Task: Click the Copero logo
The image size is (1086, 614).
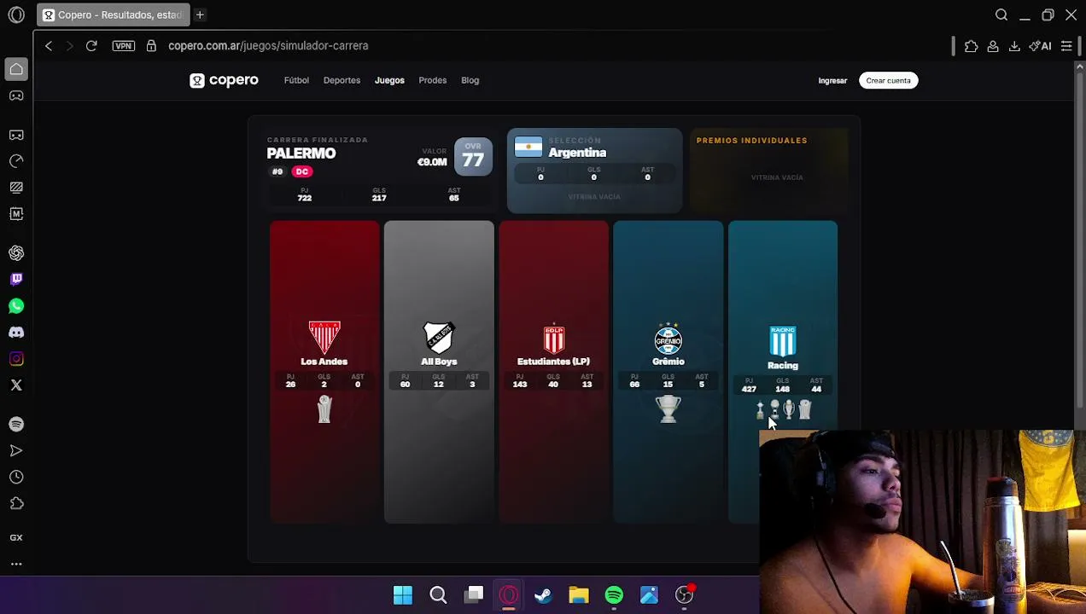Action: pyautogui.click(x=224, y=80)
